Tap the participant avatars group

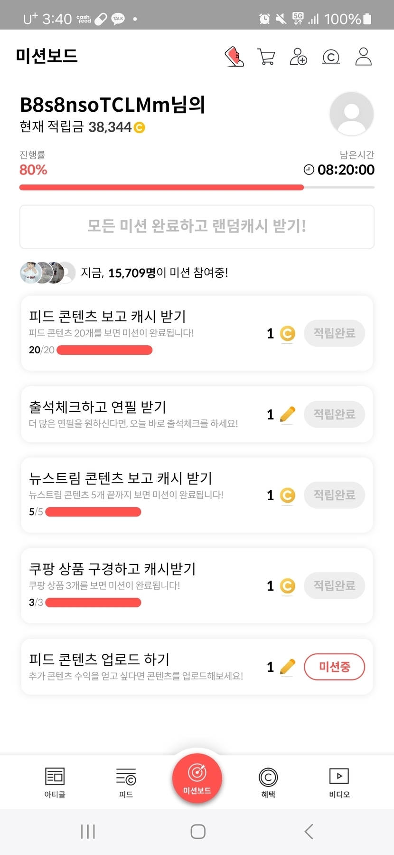click(x=47, y=272)
